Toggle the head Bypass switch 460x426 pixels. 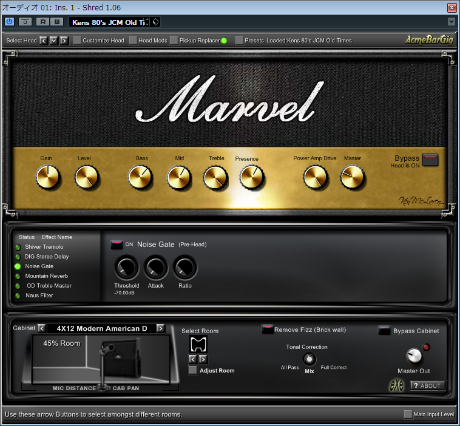click(x=430, y=160)
